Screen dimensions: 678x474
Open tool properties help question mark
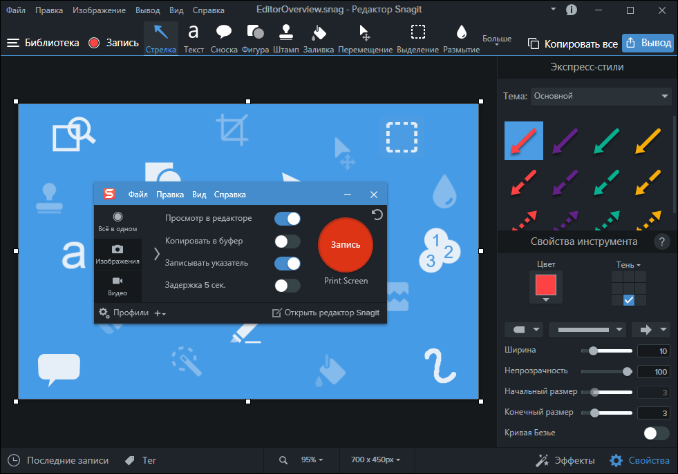tap(661, 241)
